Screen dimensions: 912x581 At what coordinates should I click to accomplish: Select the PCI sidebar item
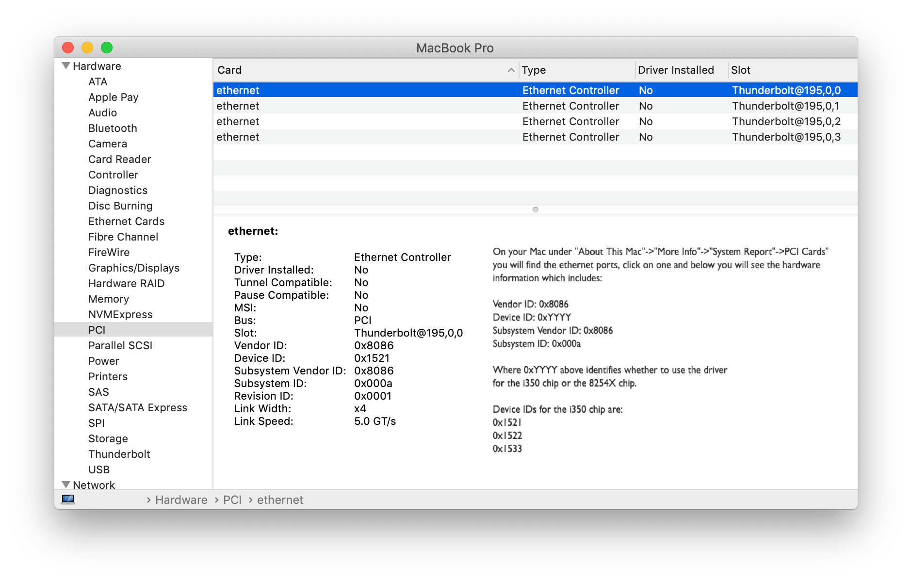[133, 330]
